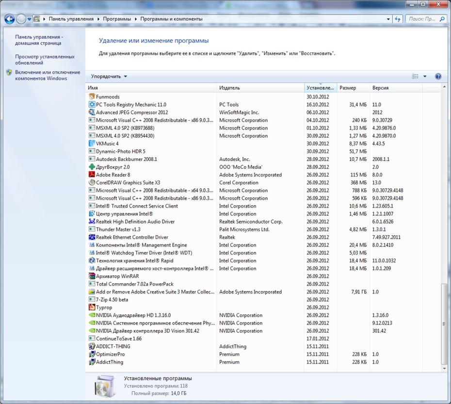Click the scrollbar up arrow
Screen dimensions: 451x404
444,87
